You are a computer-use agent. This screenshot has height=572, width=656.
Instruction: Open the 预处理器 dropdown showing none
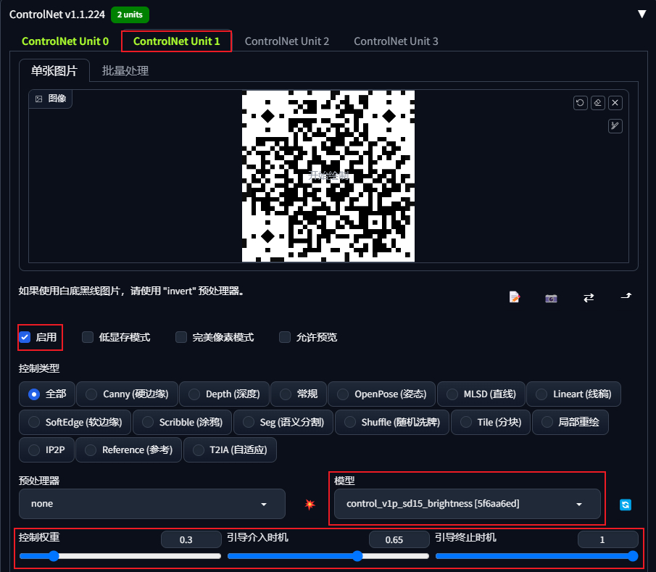pyautogui.click(x=152, y=504)
